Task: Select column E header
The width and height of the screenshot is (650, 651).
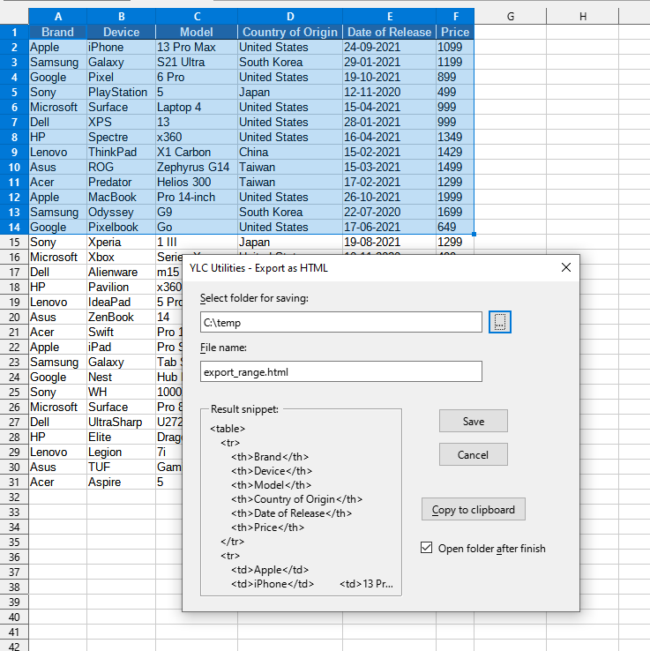Action: [x=389, y=16]
